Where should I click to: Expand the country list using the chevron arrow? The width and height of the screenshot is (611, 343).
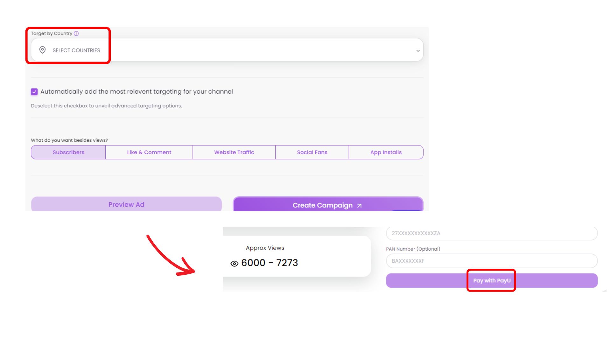(x=418, y=50)
